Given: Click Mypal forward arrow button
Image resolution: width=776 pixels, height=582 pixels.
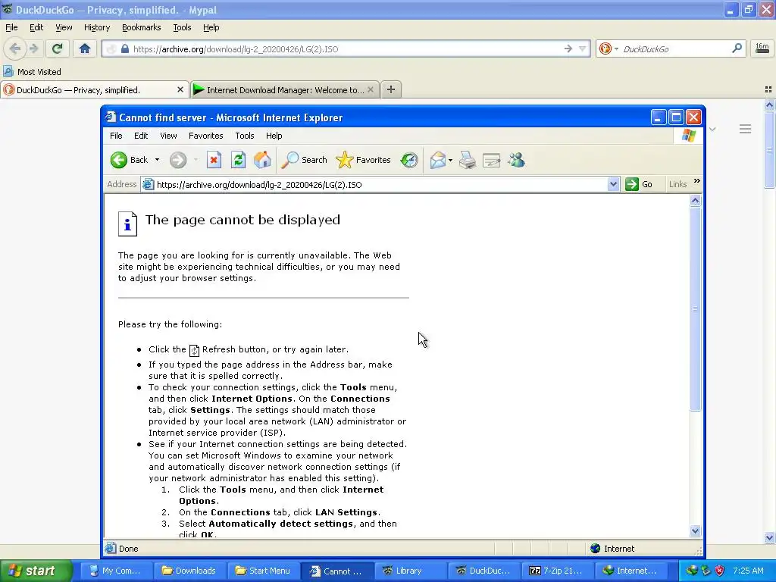Looking at the screenshot, I should pos(33,48).
